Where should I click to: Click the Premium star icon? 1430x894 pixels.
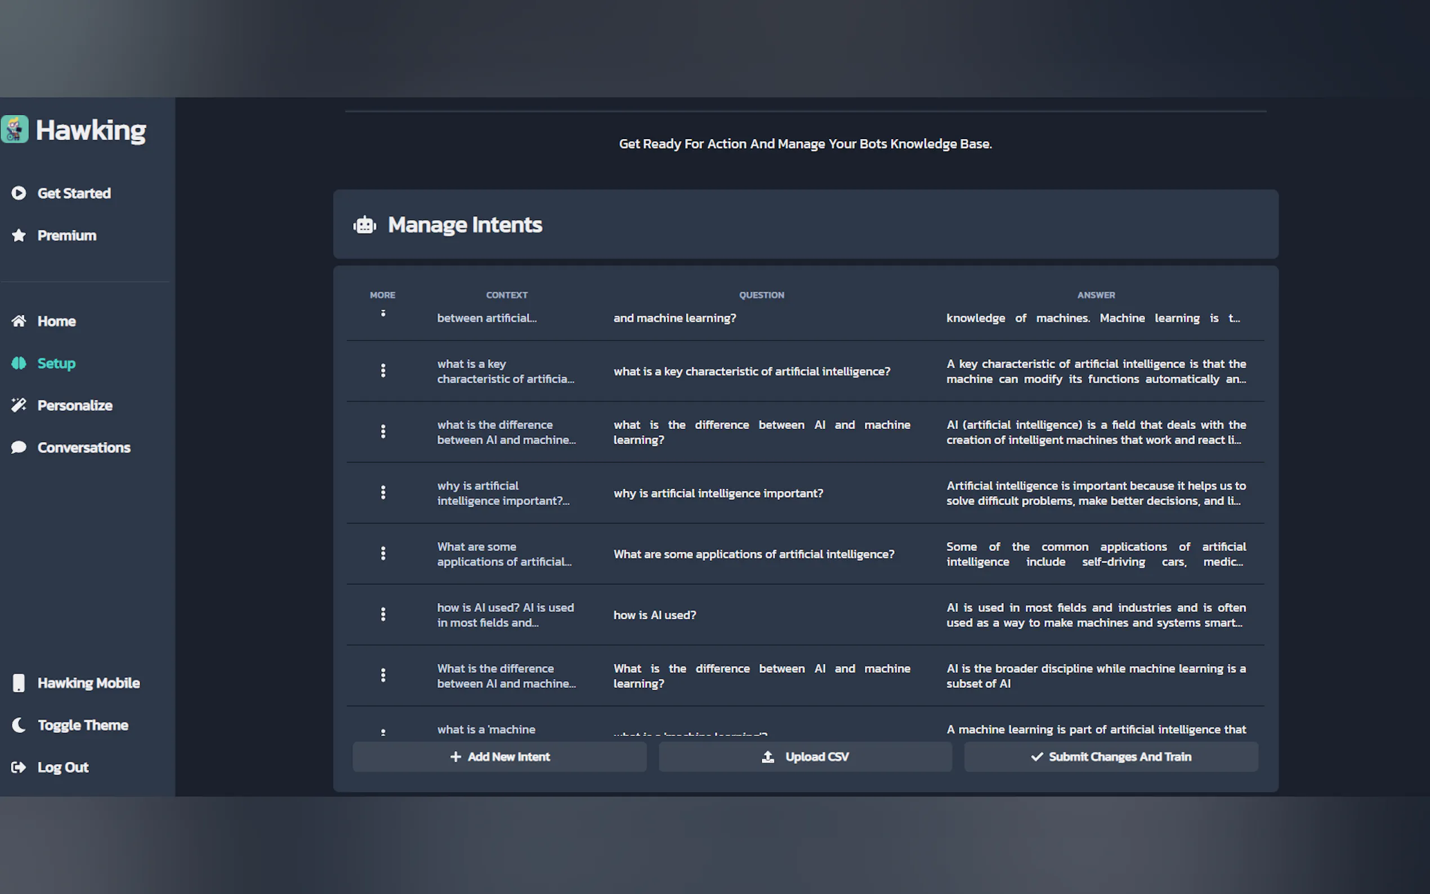coord(19,235)
